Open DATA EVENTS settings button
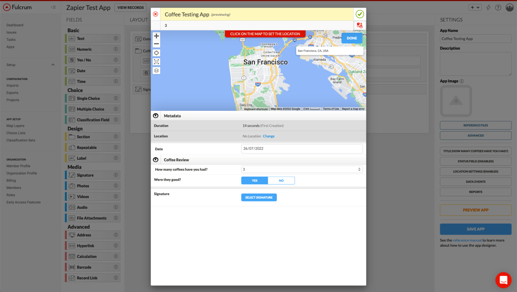Viewport: 517px width, 292px height. [x=476, y=182]
